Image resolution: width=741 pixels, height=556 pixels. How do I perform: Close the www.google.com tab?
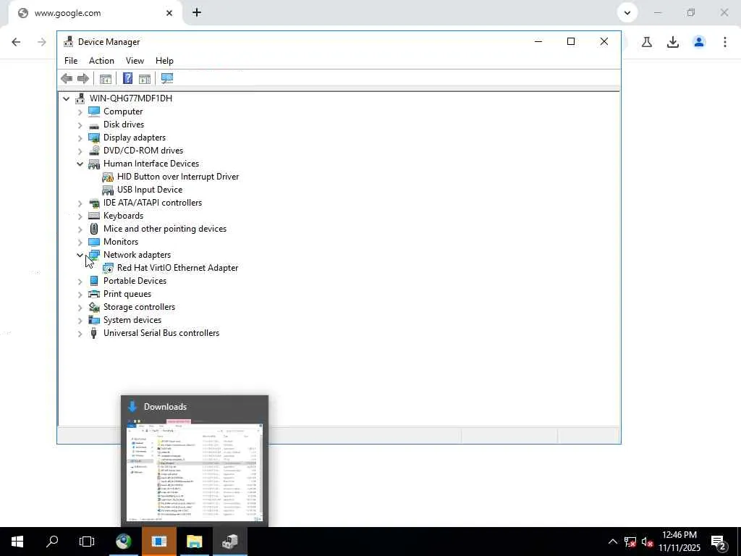tap(169, 13)
